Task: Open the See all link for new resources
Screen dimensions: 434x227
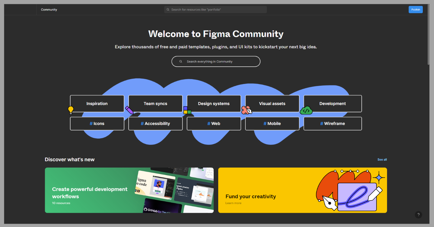Action: [382, 159]
